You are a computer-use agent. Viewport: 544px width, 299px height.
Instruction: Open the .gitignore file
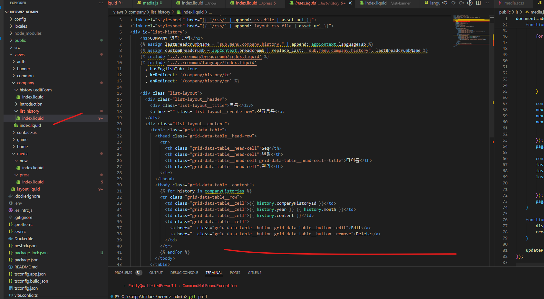pos(56,217)
